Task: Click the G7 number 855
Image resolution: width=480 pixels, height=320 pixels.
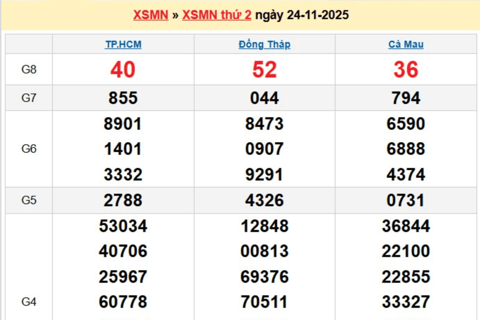Action: (123, 98)
